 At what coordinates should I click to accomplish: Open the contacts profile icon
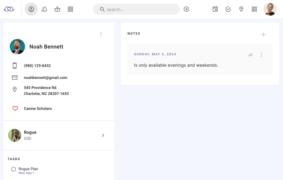(31, 9)
